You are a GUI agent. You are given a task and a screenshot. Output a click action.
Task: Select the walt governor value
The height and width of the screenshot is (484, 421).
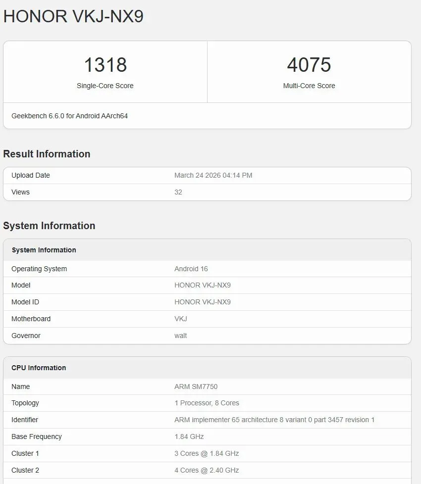(180, 336)
